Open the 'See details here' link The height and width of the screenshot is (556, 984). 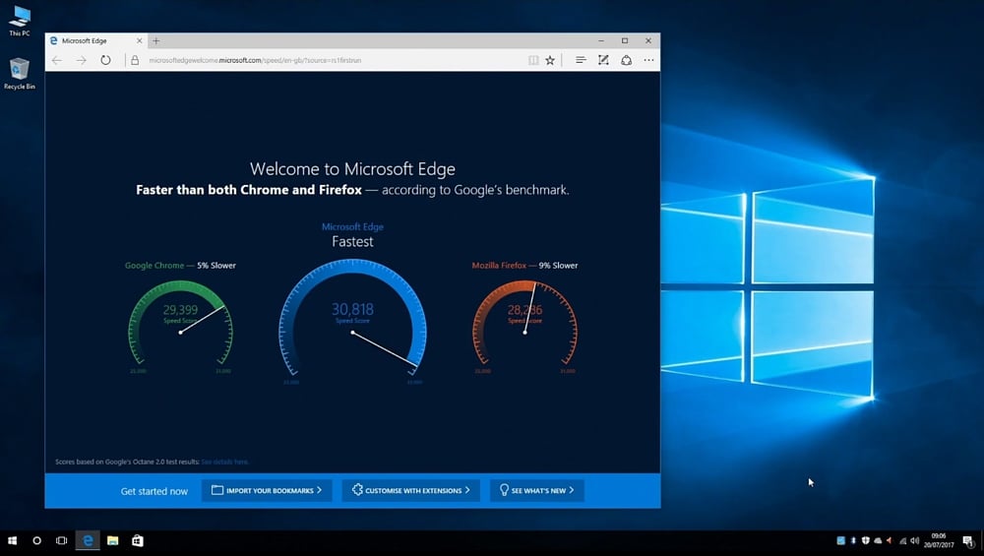(x=225, y=462)
